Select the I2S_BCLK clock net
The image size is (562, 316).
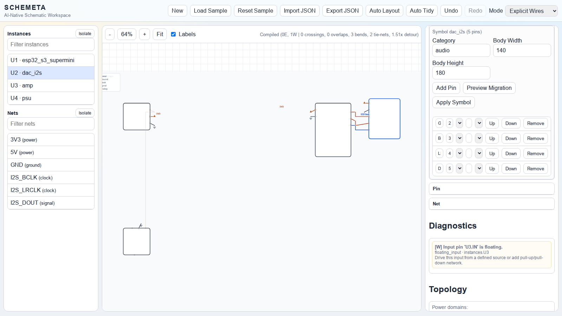[51, 178]
